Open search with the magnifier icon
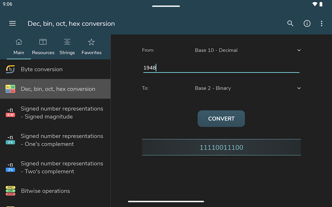The height and width of the screenshot is (207, 332). tap(290, 23)
